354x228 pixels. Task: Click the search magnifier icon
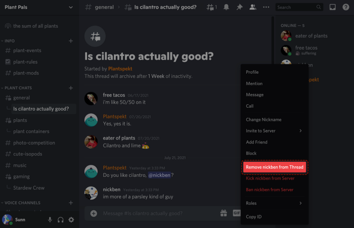[318, 7]
